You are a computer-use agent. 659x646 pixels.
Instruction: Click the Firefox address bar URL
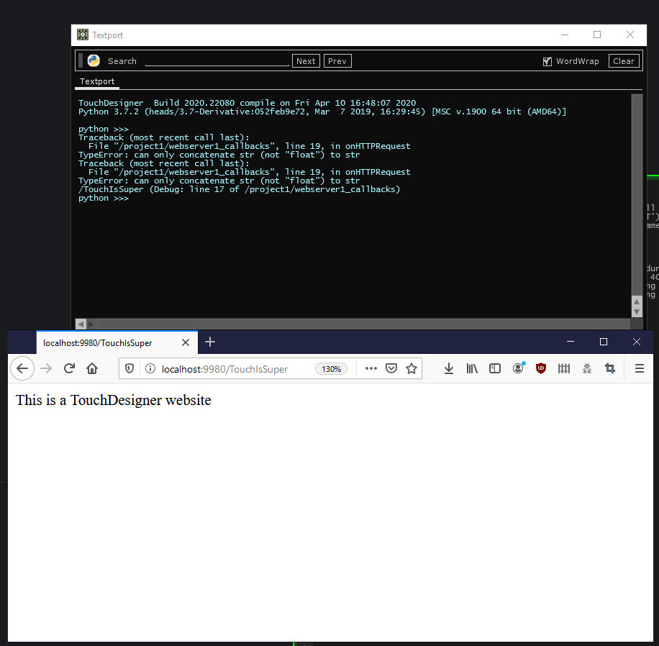click(225, 369)
